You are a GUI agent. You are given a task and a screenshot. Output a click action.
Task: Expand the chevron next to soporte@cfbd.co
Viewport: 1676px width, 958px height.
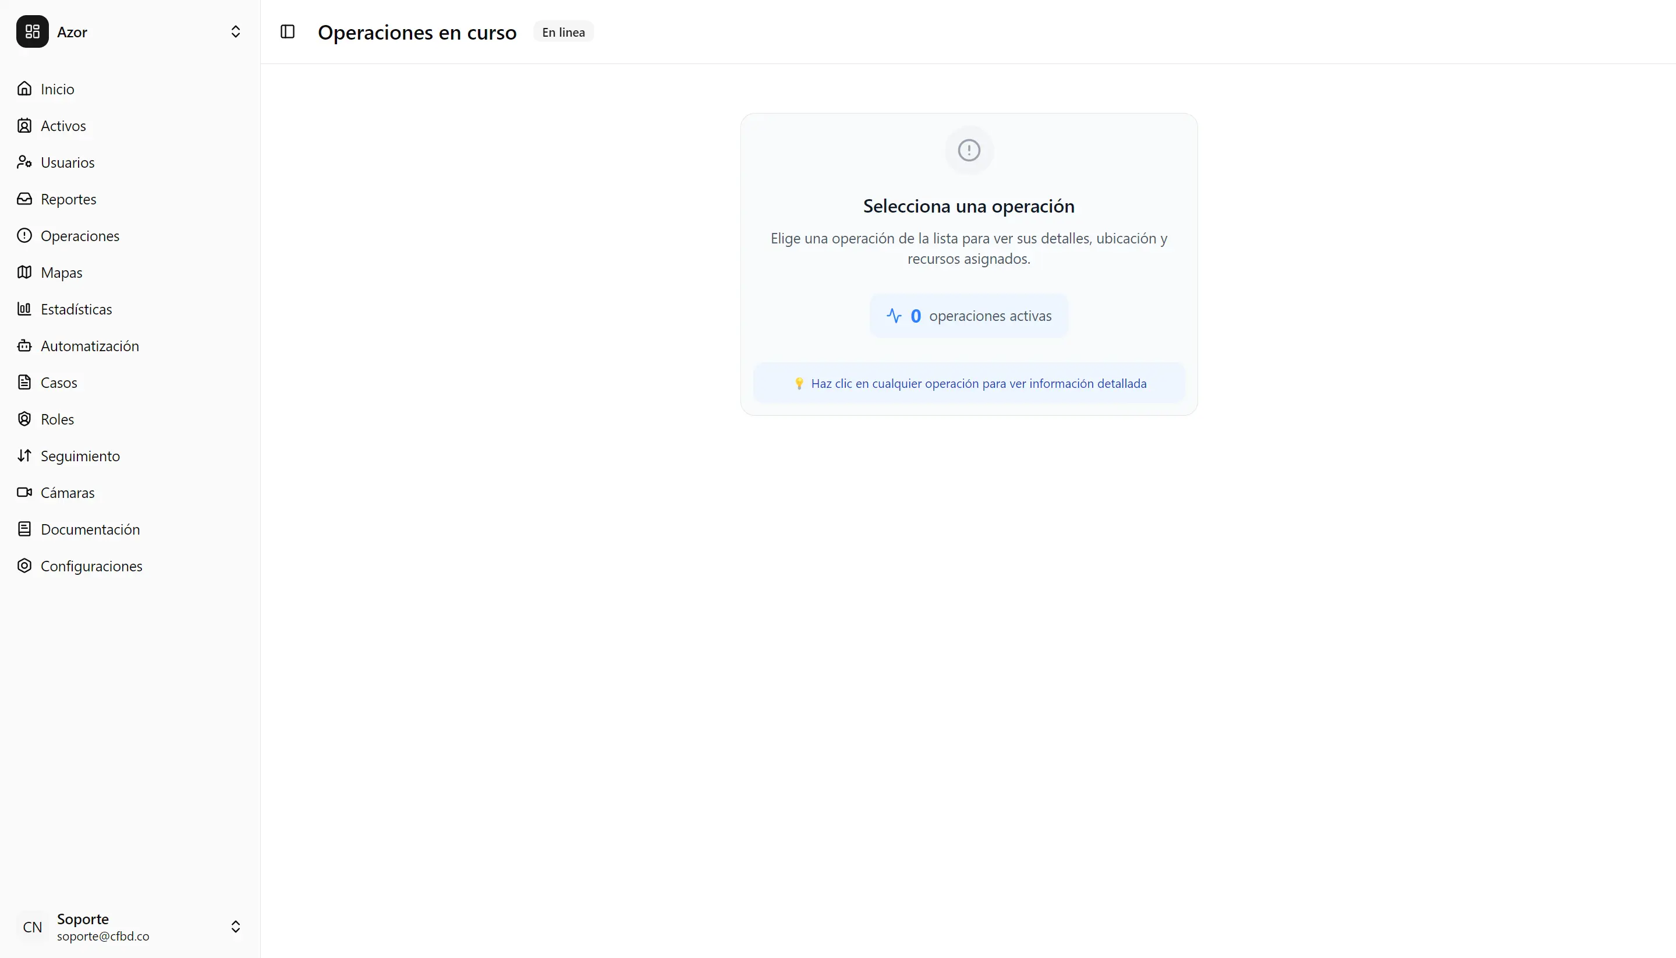(235, 927)
